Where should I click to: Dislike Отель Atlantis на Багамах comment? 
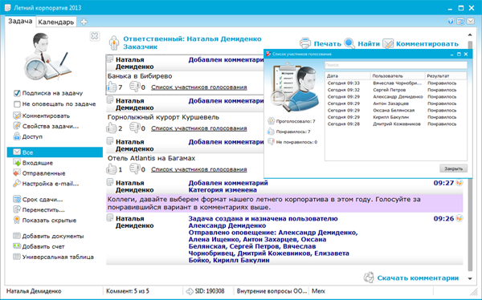(x=135, y=169)
